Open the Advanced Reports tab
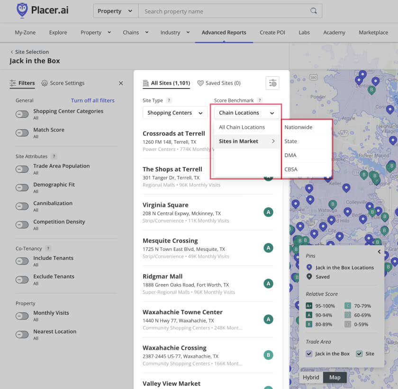The height and width of the screenshot is (389, 398). [224, 33]
